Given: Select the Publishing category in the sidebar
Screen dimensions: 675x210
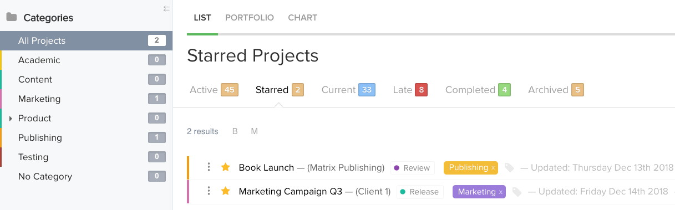Looking at the screenshot, I should point(86,137).
